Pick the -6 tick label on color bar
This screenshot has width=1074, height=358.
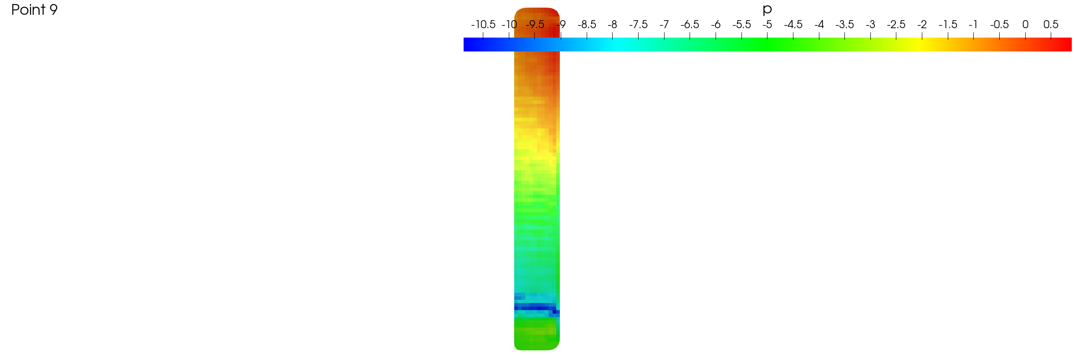click(716, 25)
